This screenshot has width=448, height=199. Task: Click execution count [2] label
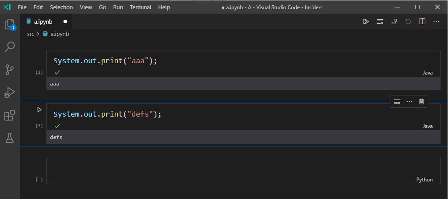click(39, 73)
